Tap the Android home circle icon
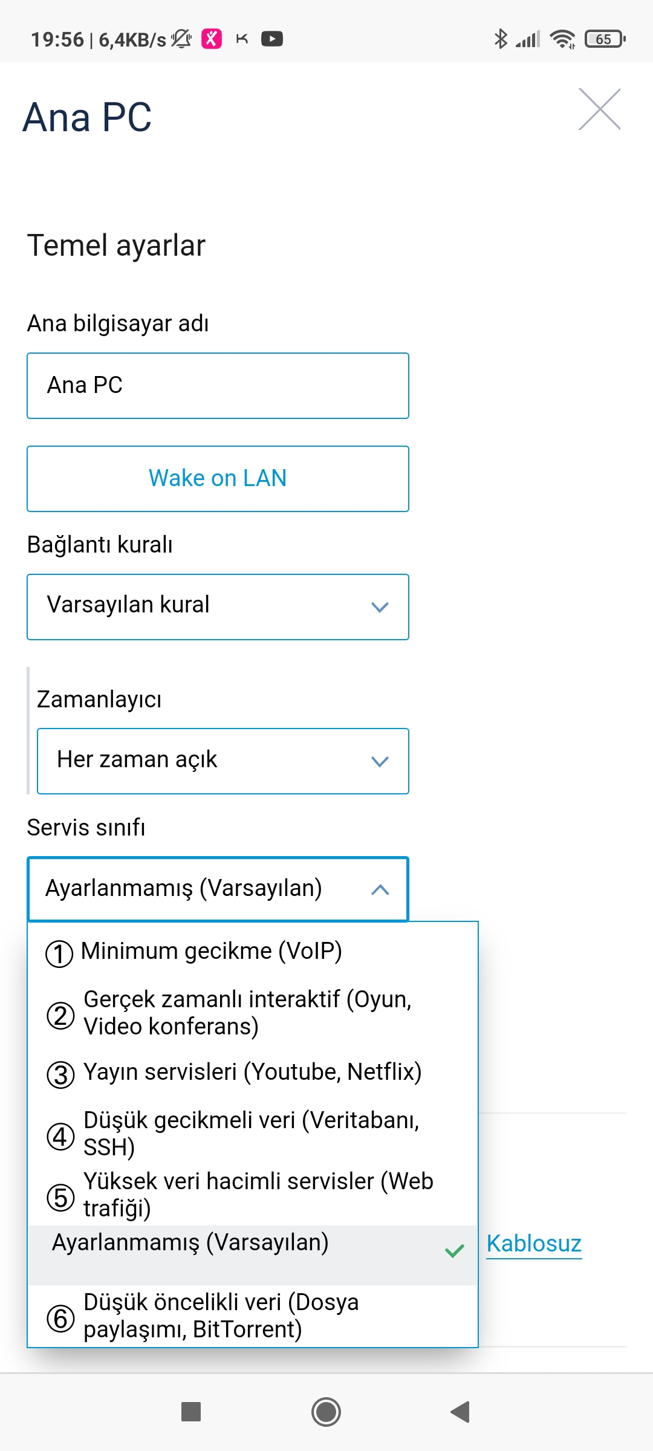The image size is (653, 1451). (326, 1412)
